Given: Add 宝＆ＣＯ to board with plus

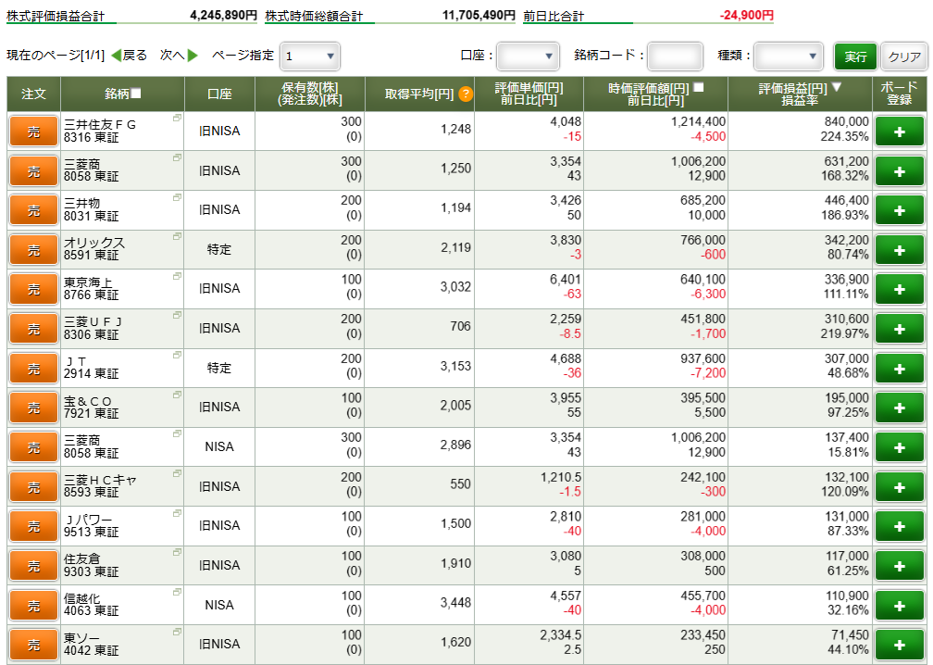Looking at the screenshot, I should pos(899,408).
